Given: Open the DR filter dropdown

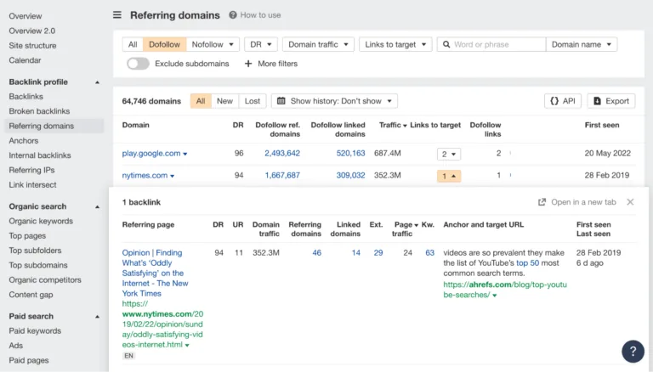Looking at the screenshot, I should 261,44.
